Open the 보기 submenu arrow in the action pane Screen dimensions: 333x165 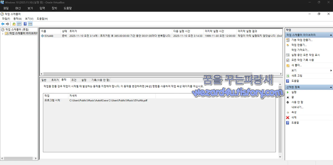[x=331, y=71]
